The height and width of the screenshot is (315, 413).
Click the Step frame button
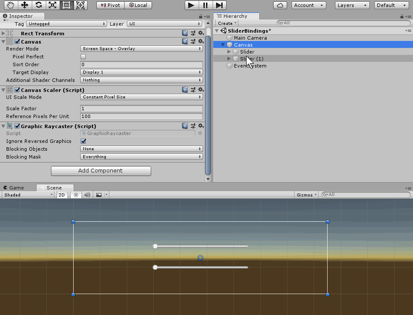click(219, 5)
